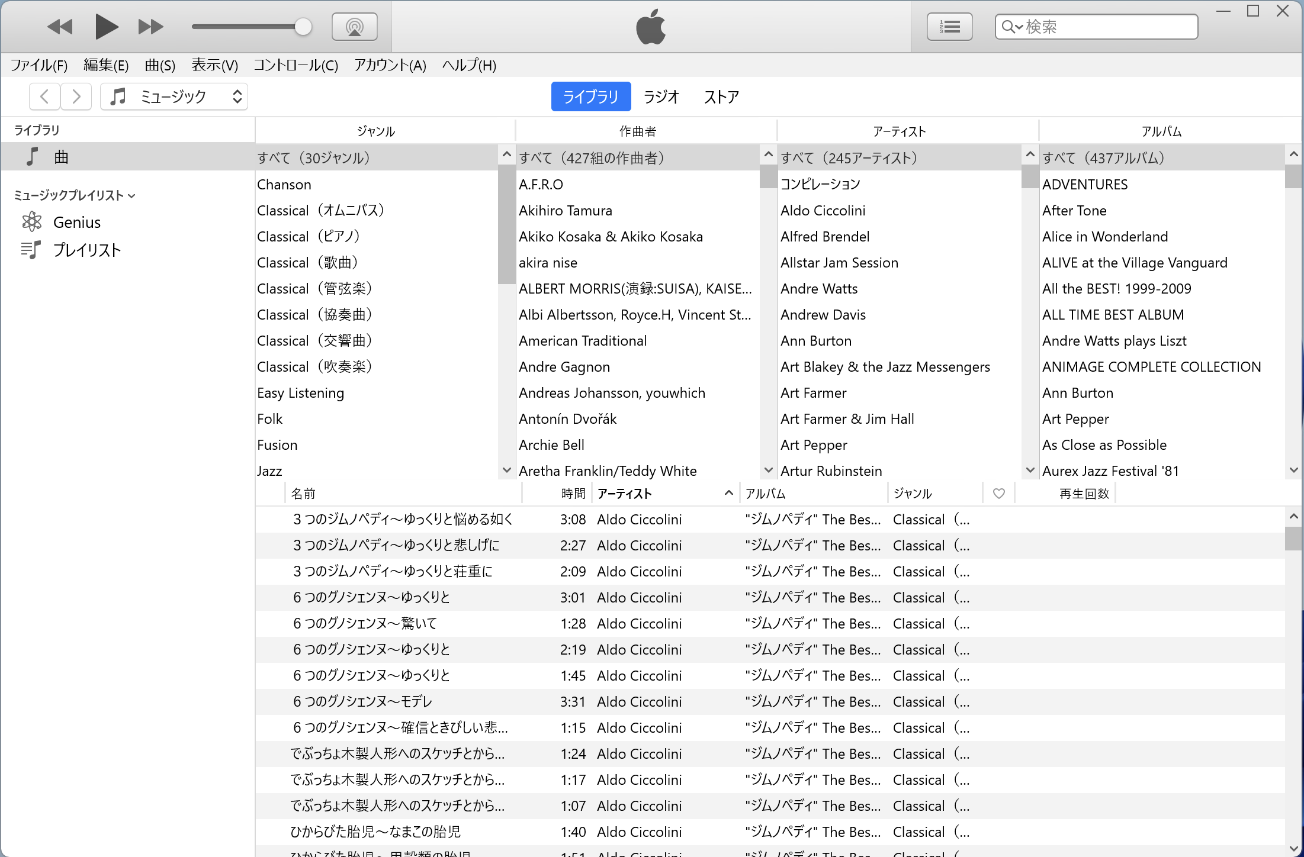Open the ミュージック media type dropdown
This screenshot has width=1304, height=857.
[174, 96]
